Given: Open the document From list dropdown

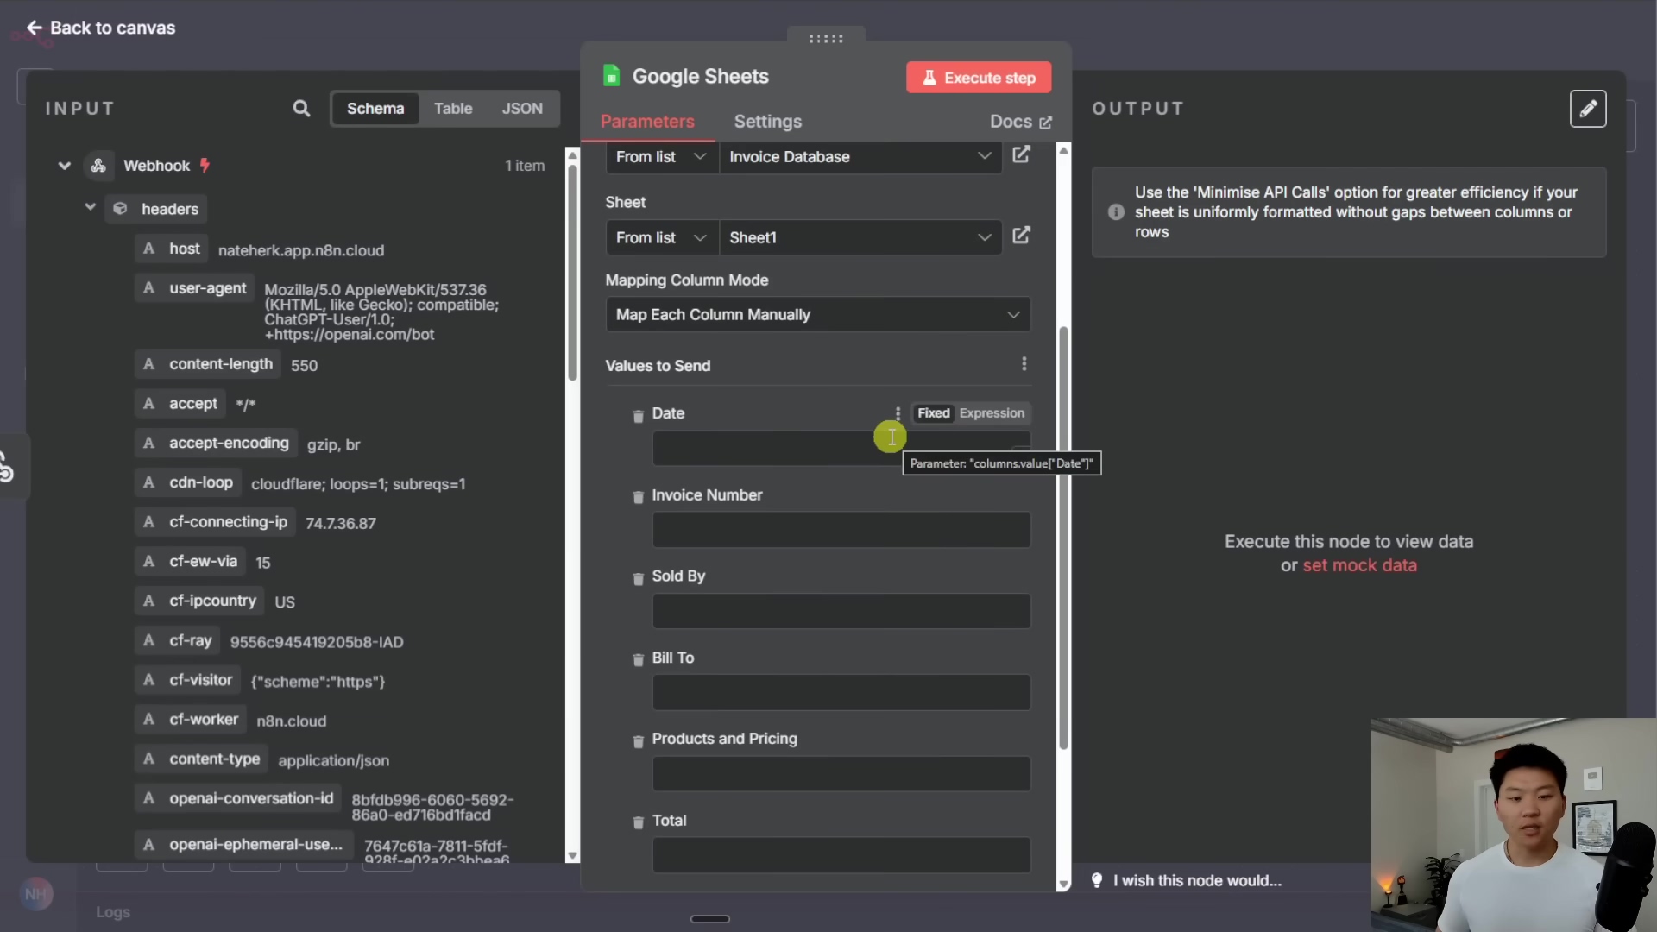Looking at the screenshot, I should coord(662,157).
